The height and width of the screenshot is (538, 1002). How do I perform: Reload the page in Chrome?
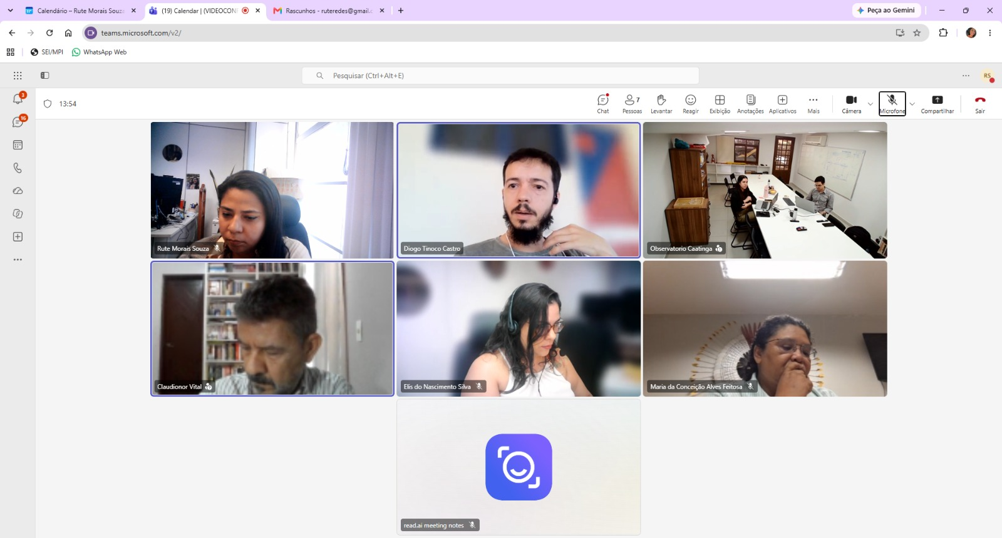tap(49, 33)
